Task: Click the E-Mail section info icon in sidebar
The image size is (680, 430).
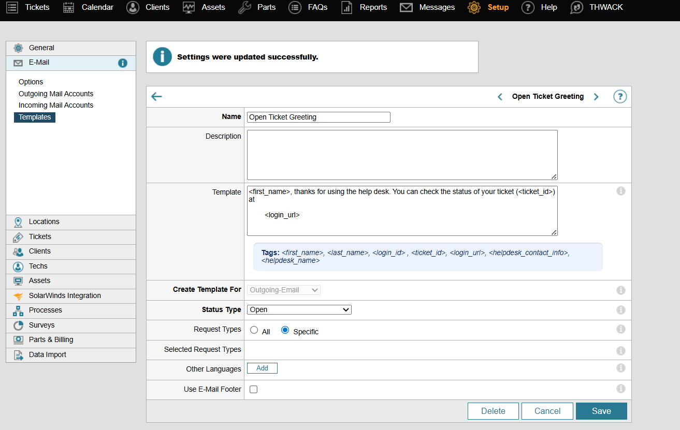Action: click(122, 63)
